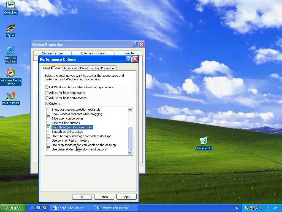This screenshot has height=212, width=282.
Task: Close the Performance Options dialog
Action: [135, 59]
